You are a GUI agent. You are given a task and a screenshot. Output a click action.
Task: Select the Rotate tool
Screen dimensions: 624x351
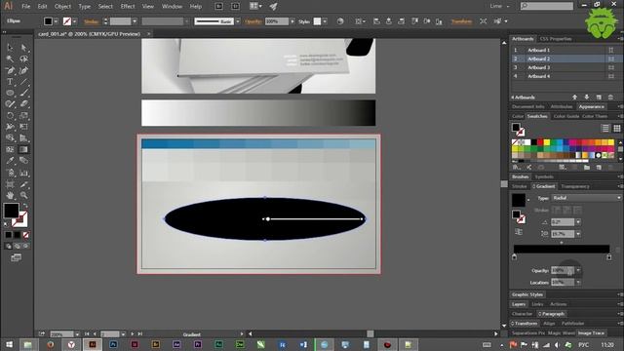coord(10,115)
